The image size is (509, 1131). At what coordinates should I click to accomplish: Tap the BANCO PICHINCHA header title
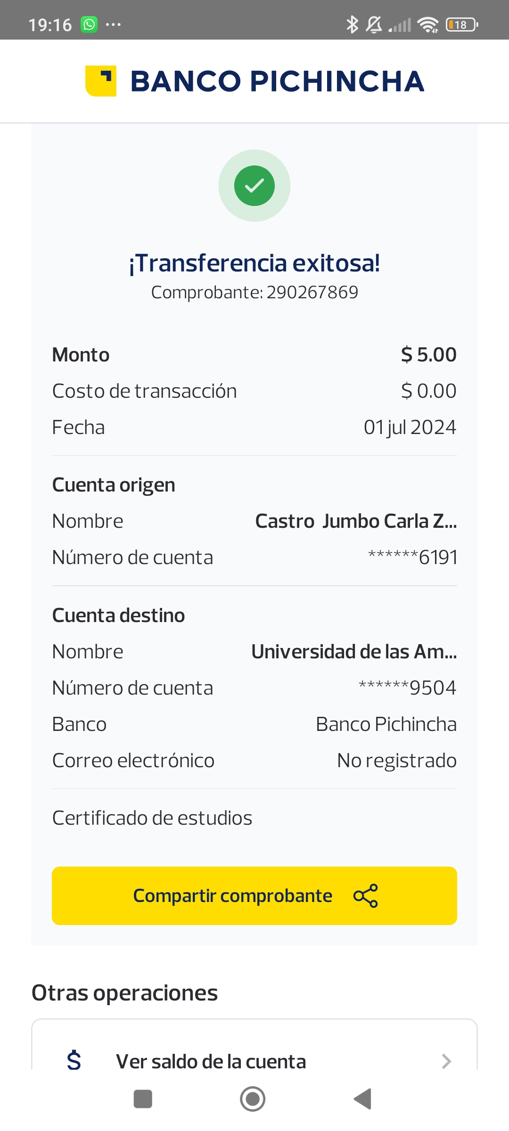point(277,81)
